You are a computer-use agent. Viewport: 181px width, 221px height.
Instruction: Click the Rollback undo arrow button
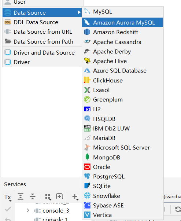click(x=8, y=219)
